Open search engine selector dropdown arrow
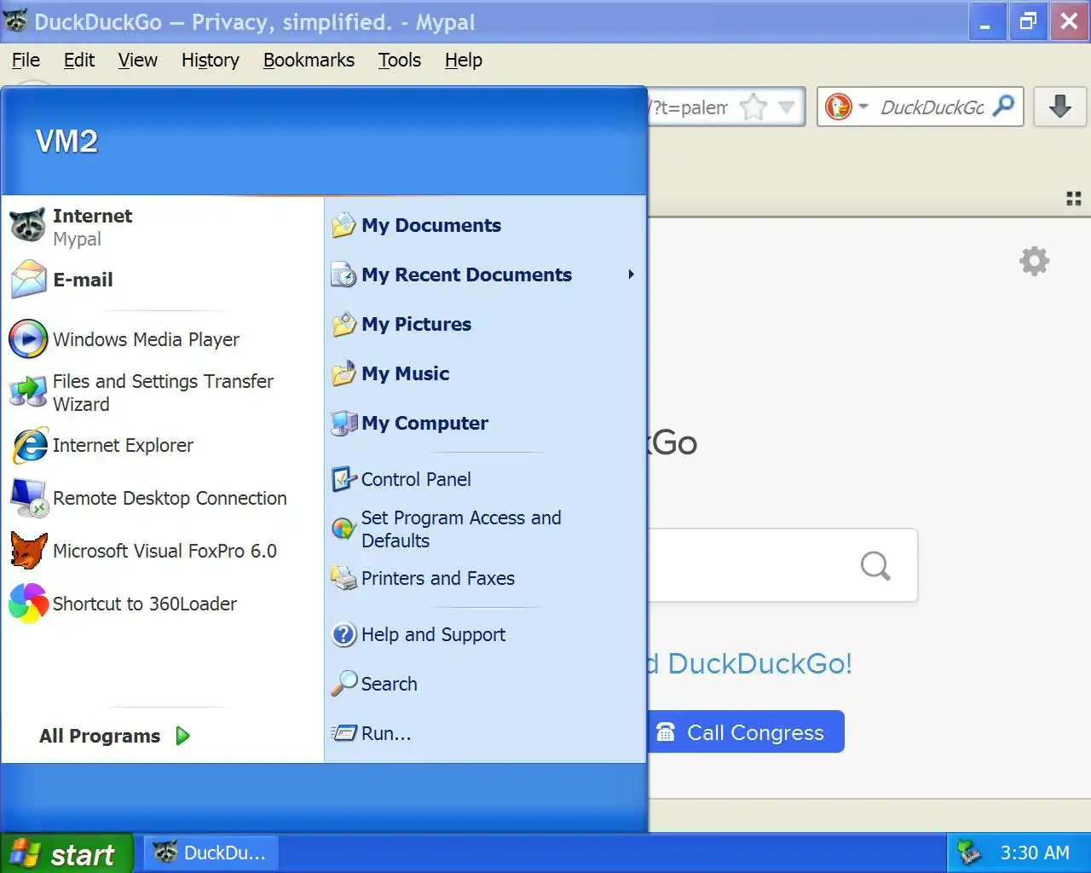 click(x=863, y=107)
